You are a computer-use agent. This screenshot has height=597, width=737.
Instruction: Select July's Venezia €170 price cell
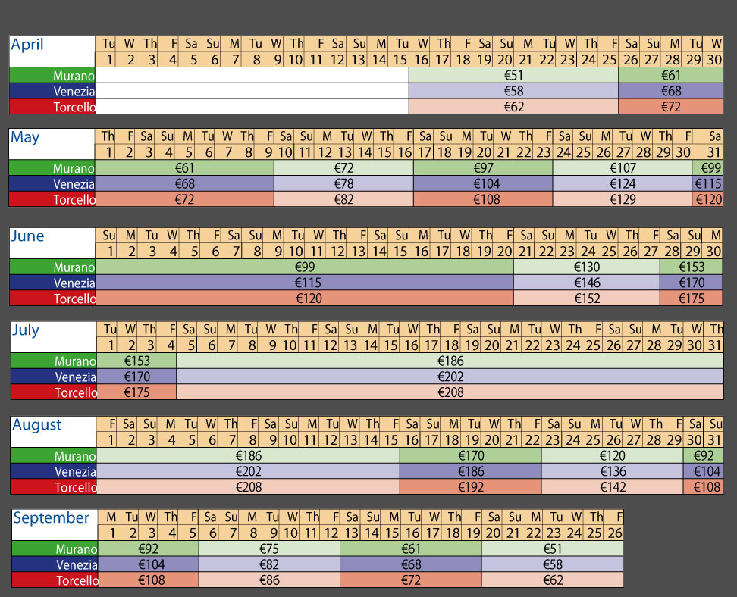[136, 377]
